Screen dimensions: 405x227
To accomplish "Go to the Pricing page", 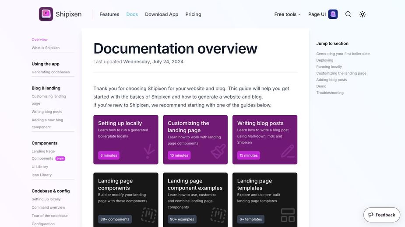I will coord(193,14).
